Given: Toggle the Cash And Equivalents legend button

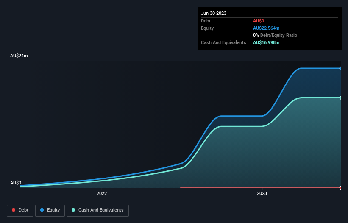Looking at the screenshot, I should click(97, 210).
